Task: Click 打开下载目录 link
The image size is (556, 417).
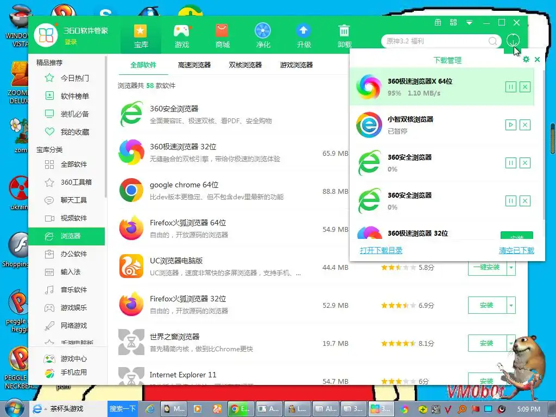Action: 381,250
